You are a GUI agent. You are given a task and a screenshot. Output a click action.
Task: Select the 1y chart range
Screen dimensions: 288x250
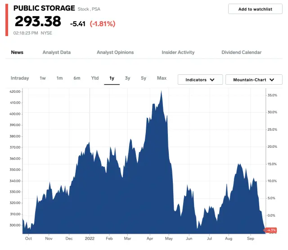[x=112, y=78]
